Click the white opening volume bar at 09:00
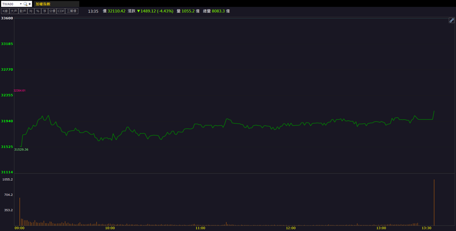 tap(20, 212)
